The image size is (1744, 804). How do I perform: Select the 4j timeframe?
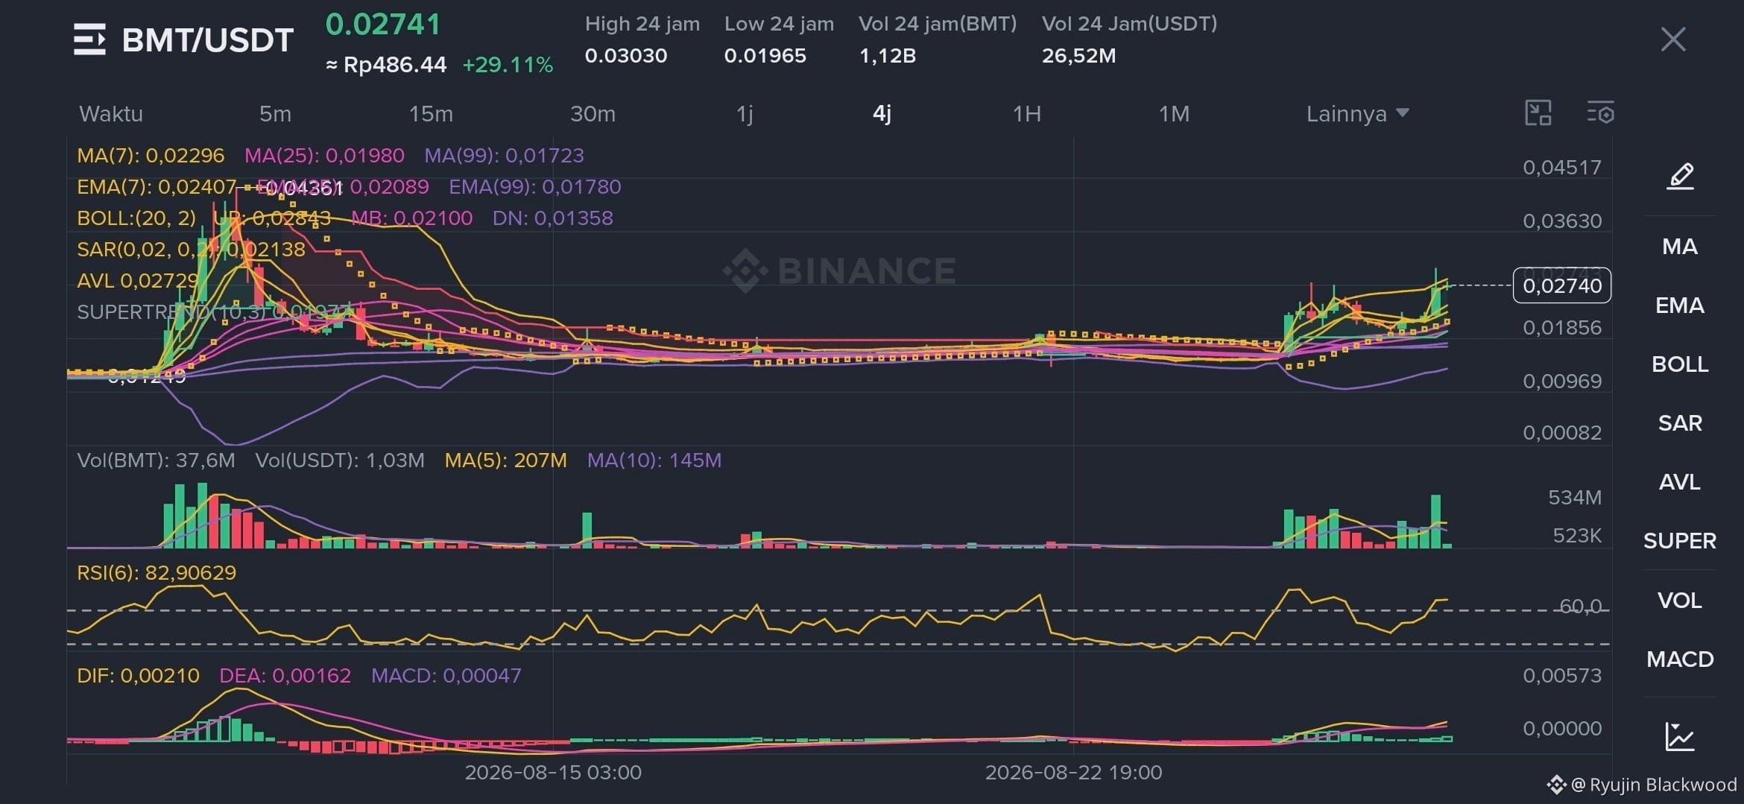[882, 114]
